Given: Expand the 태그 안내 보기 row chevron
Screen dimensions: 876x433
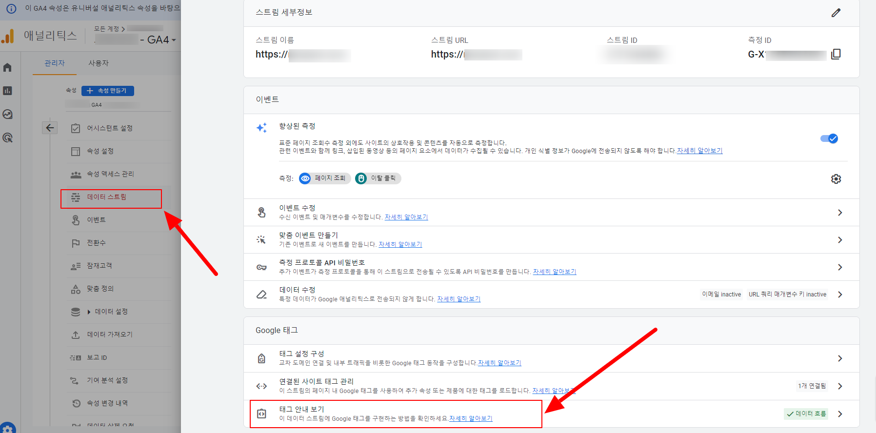Looking at the screenshot, I should (x=840, y=414).
